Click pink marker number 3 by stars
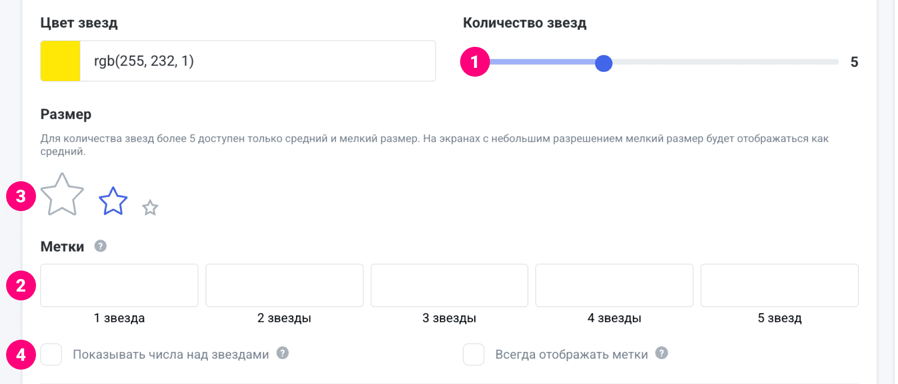This screenshot has height=384, width=898. (x=21, y=196)
